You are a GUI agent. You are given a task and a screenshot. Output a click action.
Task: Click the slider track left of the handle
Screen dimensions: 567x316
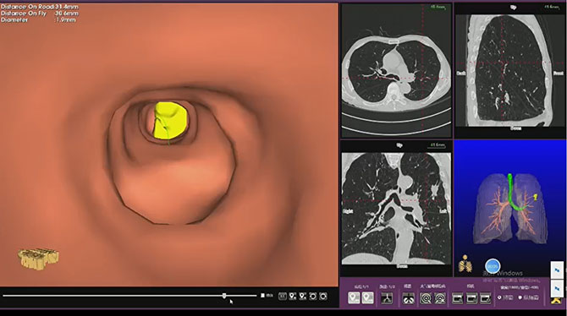112,296
